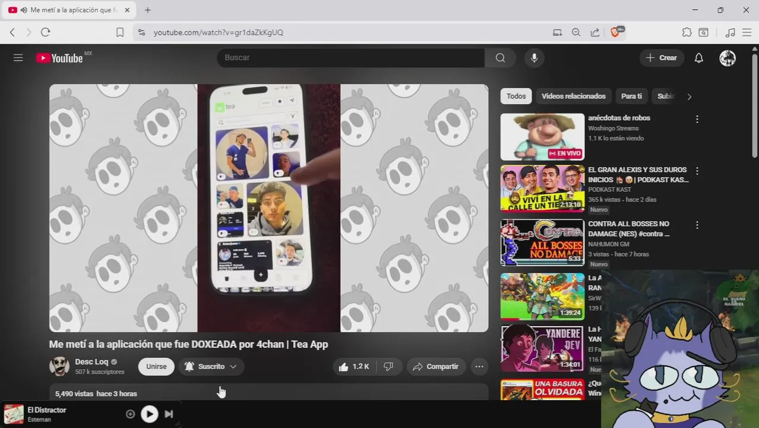Click the Esteman artist name
The width and height of the screenshot is (759, 428).
click(39, 420)
